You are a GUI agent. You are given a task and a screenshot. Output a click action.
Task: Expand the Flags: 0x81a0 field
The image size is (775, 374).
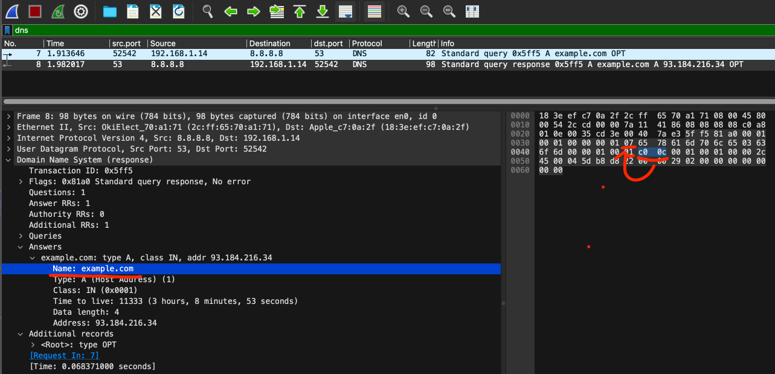[x=21, y=181]
